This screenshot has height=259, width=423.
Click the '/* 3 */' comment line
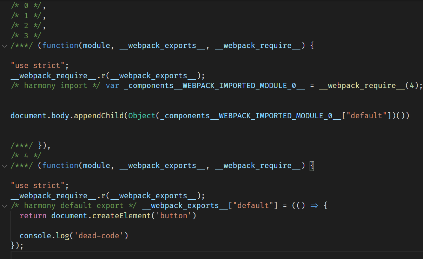coord(26,36)
